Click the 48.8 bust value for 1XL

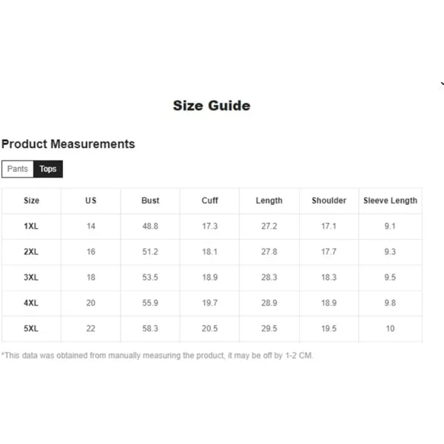pos(150,226)
